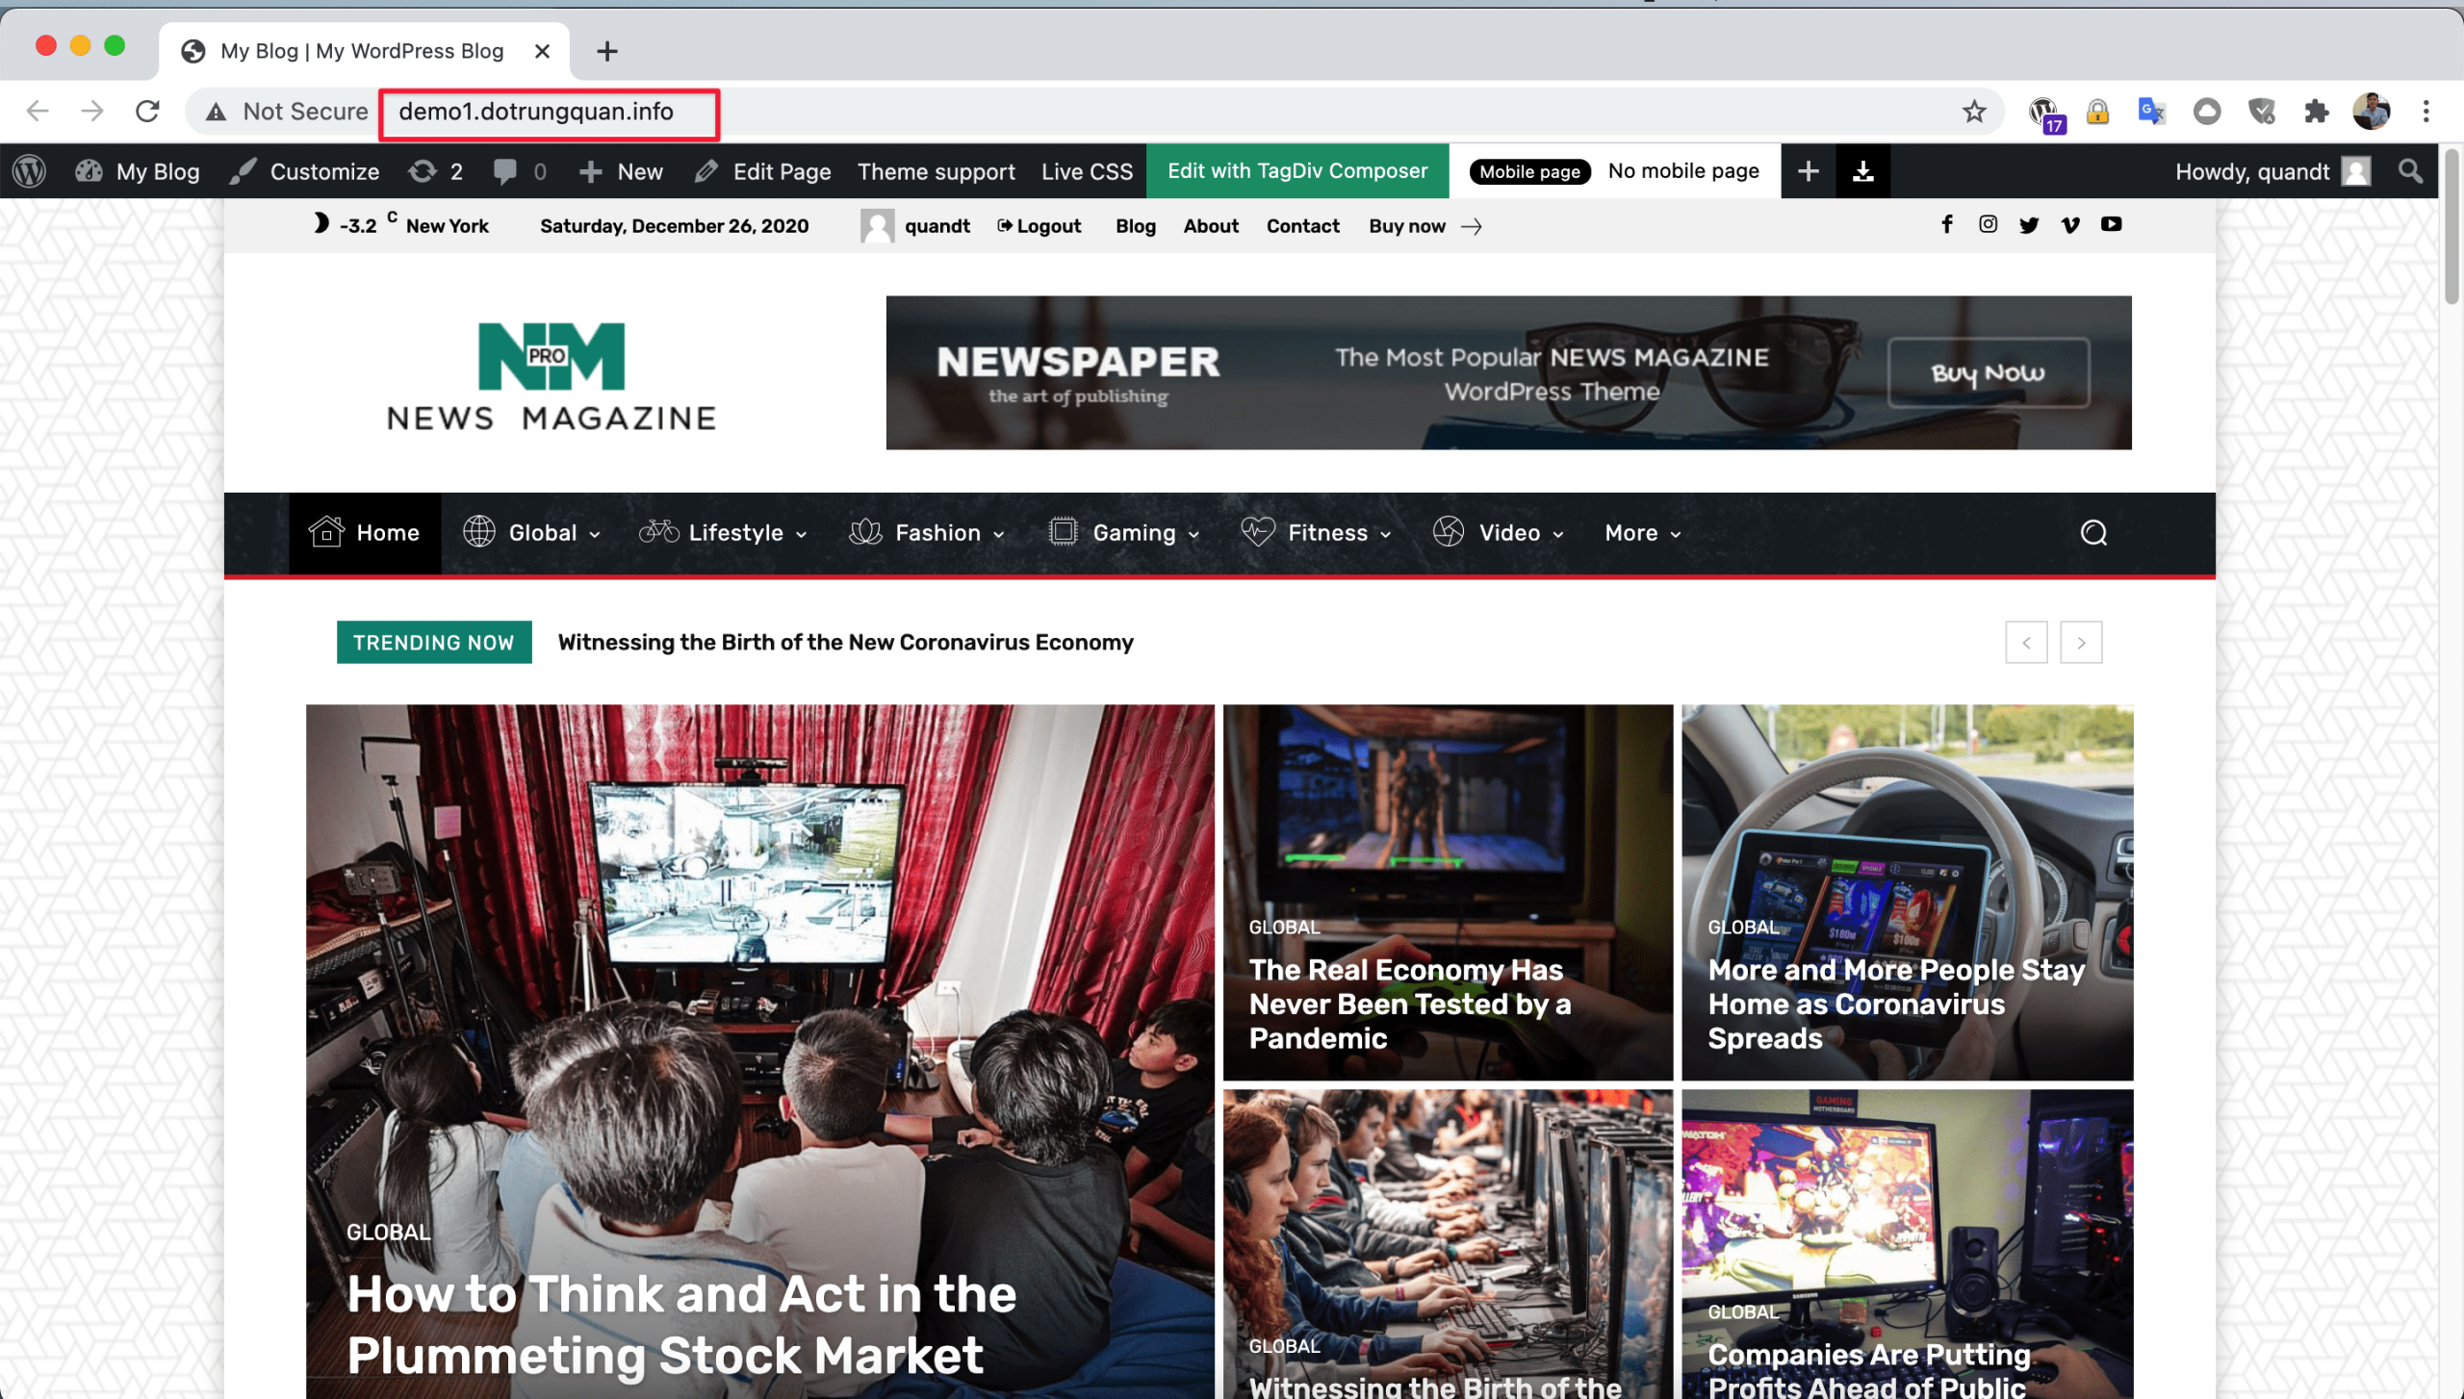Open Chrome extensions puzzle icon
The image size is (2464, 1399).
2316,112
